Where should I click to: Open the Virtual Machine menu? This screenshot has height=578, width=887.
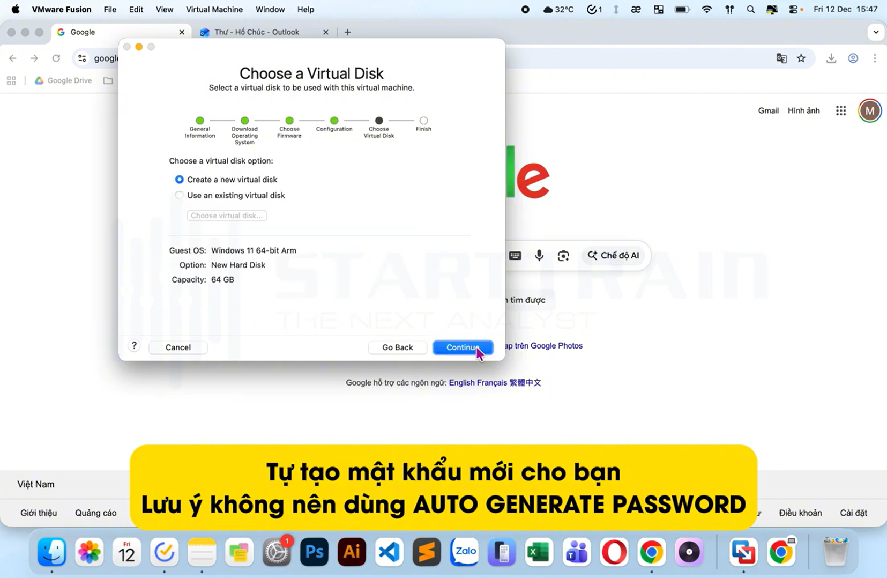214,9
